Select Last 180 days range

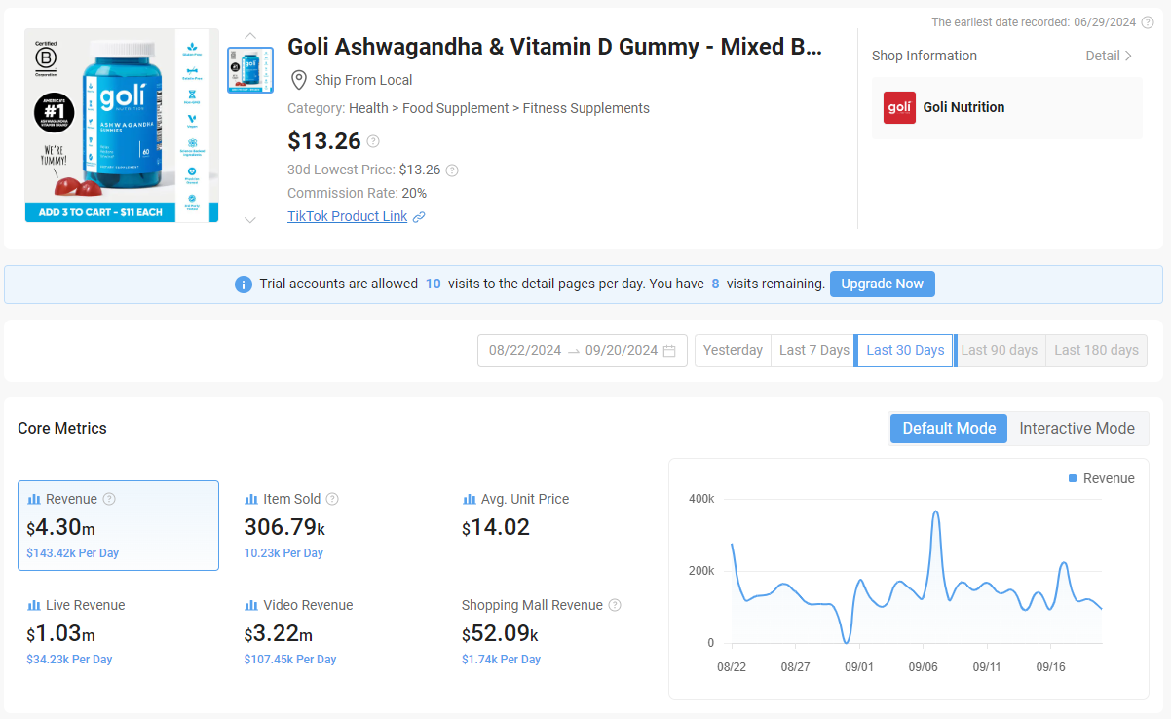(1096, 351)
